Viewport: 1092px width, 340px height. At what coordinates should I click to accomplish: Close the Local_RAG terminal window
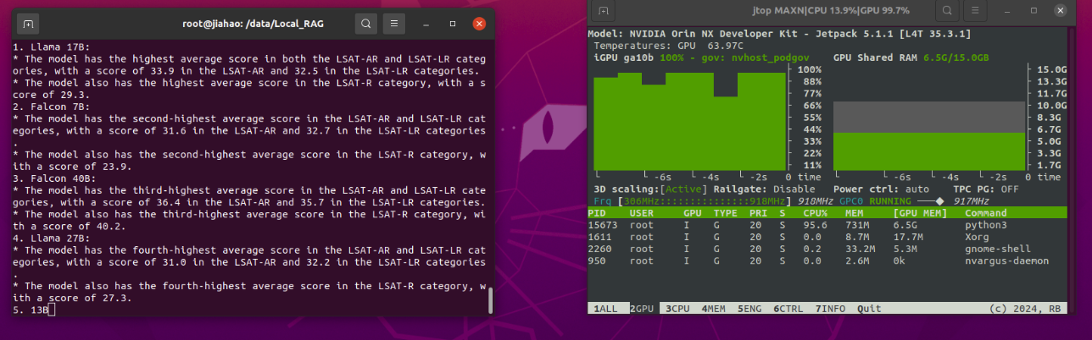[x=481, y=24]
